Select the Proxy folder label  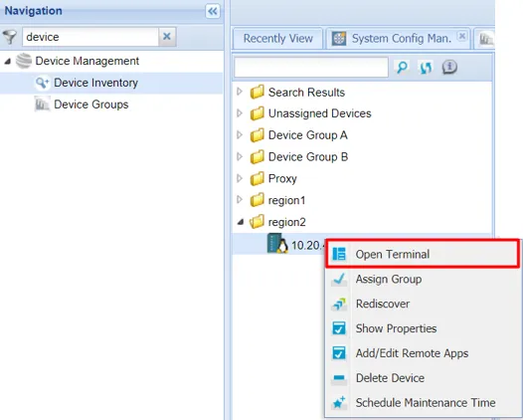pyautogui.click(x=282, y=178)
